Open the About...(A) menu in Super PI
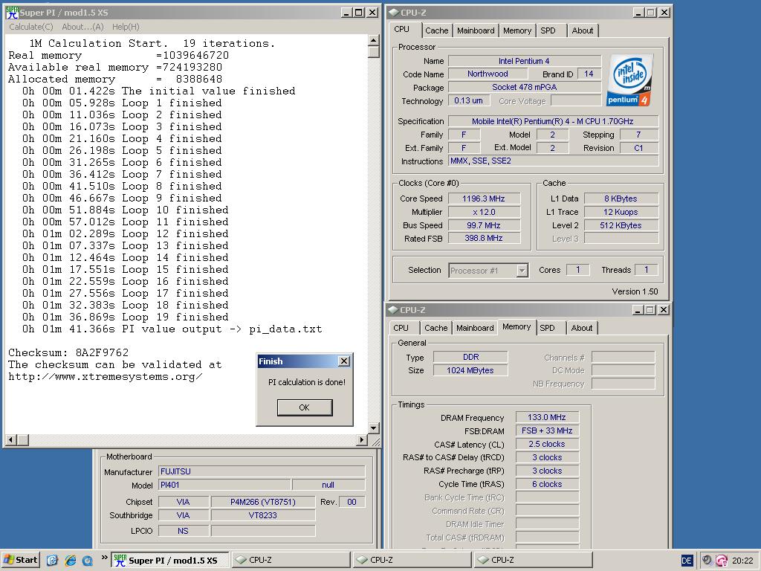 pyautogui.click(x=82, y=27)
